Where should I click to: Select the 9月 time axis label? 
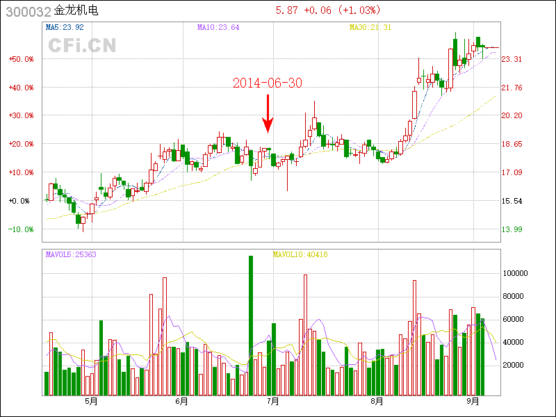[473, 402]
